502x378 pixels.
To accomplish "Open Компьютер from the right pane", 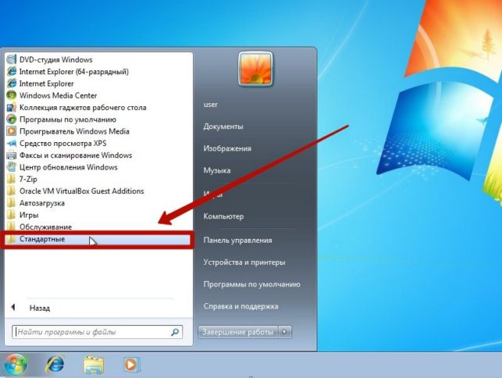I will click(x=223, y=216).
